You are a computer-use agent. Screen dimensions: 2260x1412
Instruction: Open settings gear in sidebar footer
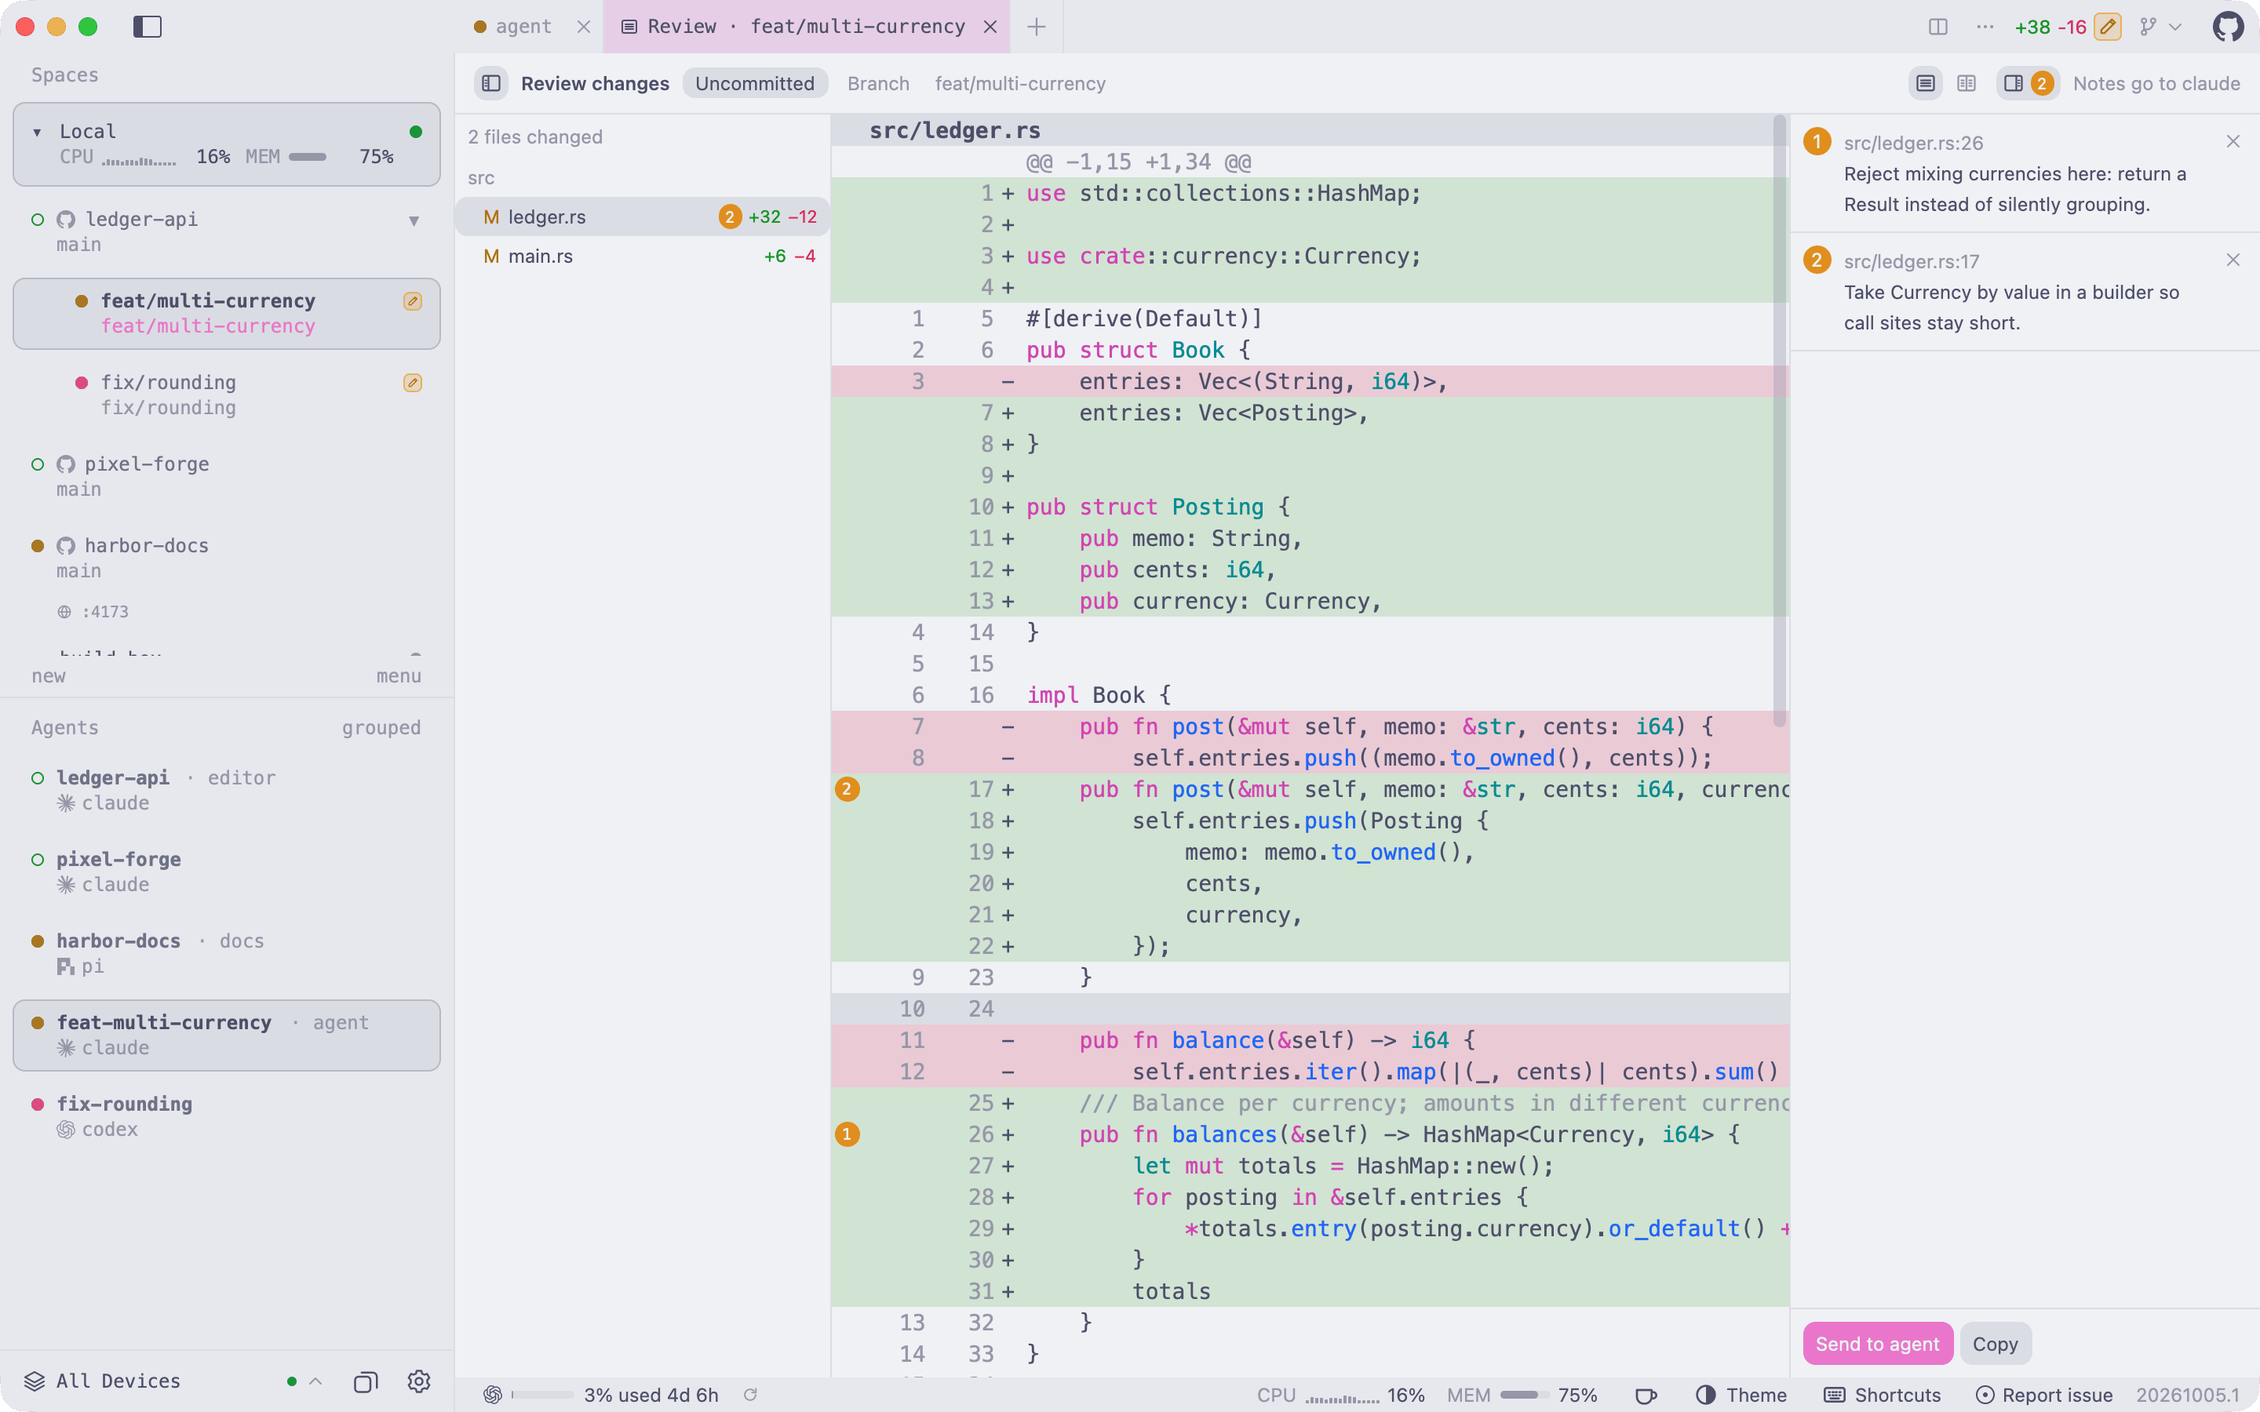tap(418, 1381)
